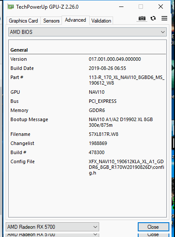The height and width of the screenshot is (237, 175).
Task: Click the Config File label
Action: pyautogui.click(x=23, y=161)
